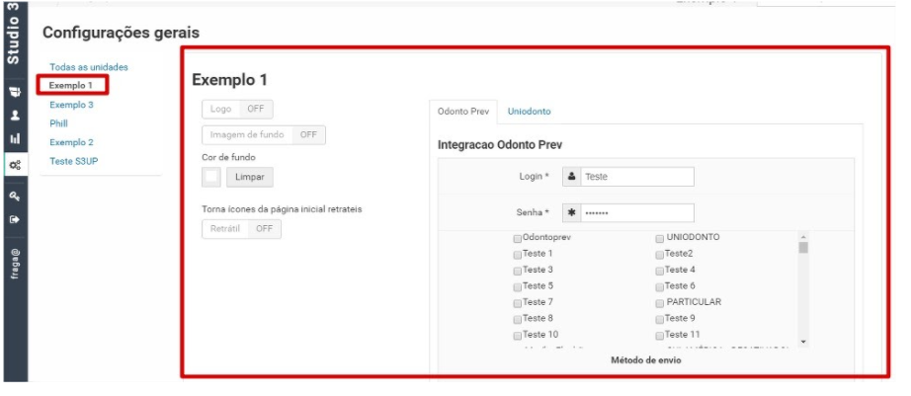This screenshot has width=911, height=396.
Task: Select the Teste S3UP unit
Action: tap(74, 161)
